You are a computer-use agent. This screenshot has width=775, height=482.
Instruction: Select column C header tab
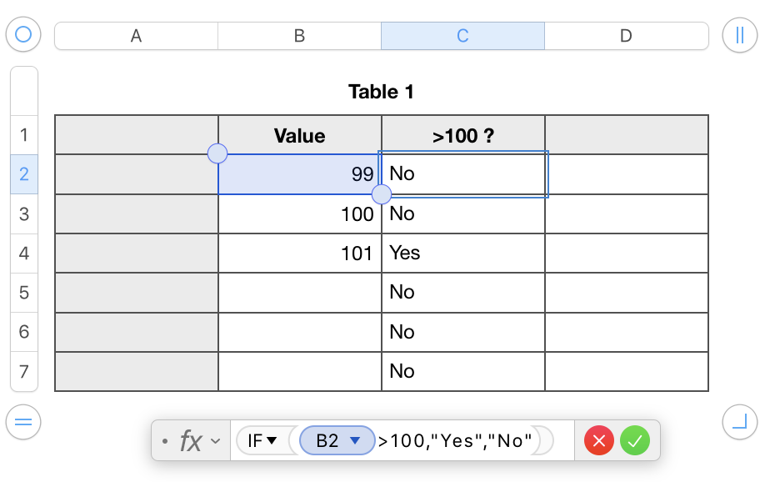pyautogui.click(x=462, y=36)
